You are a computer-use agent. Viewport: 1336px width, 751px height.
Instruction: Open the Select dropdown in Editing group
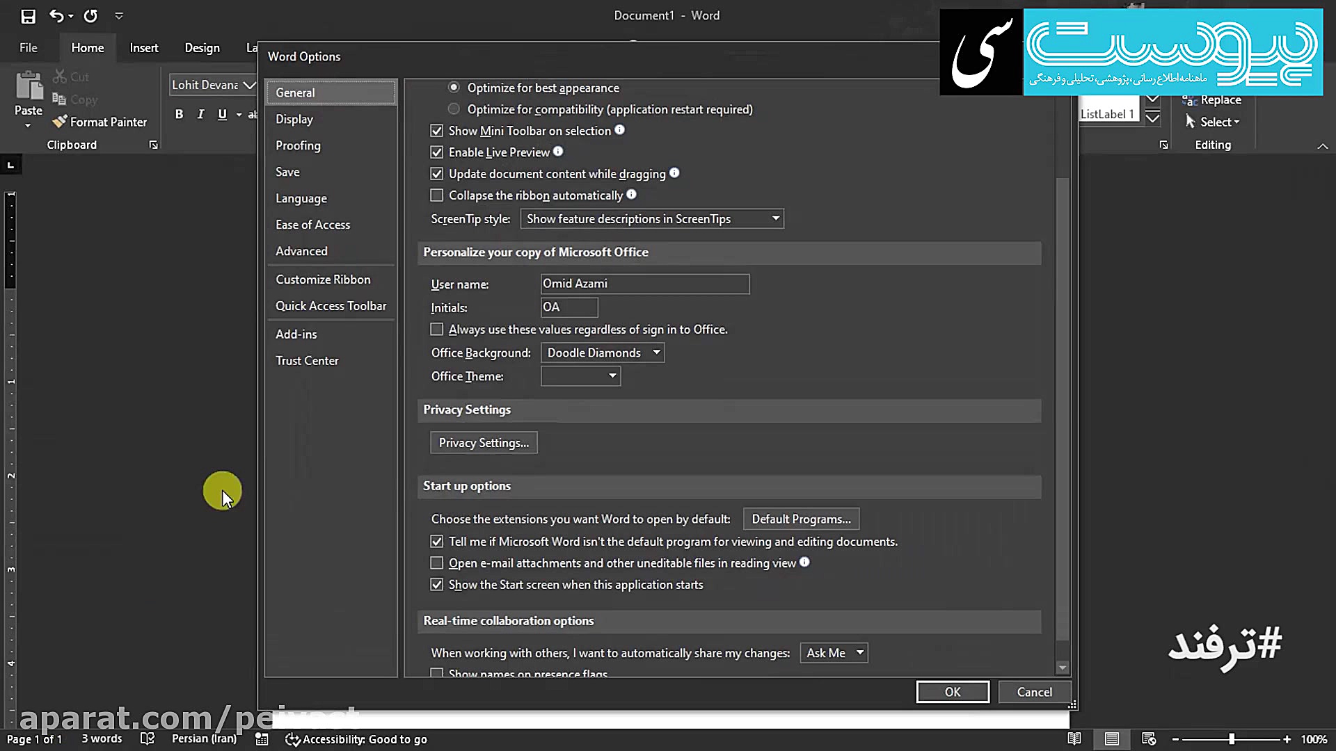point(1213,122)
